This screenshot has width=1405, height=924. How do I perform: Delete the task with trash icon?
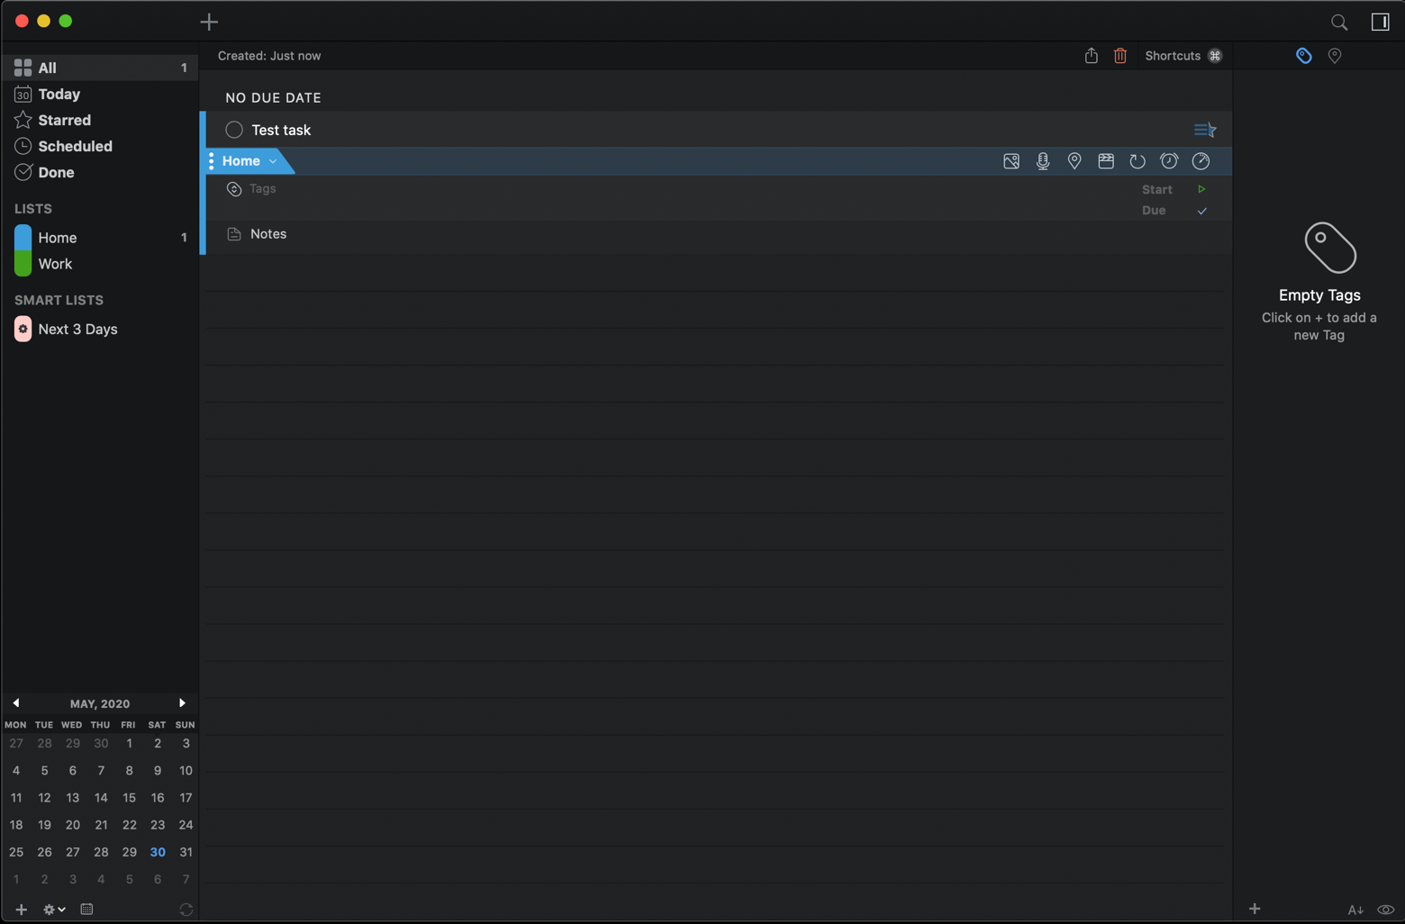pyautogui.click(x=1119, y=56)
